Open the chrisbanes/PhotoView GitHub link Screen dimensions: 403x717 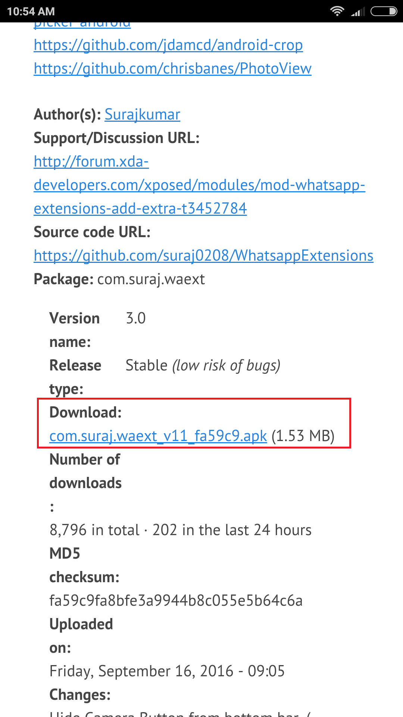[x=172, y=69]
